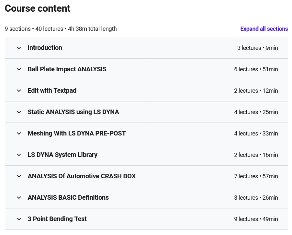Click the '7 lectures • 57min' label
The height and width of the screenshot is (235, 292).
point(256,176)
